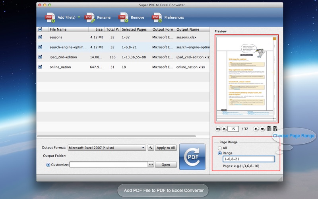Toggle the select-all checkbox in header
The width and height of the screenshot is (318, 199).
click(x=40, y=29)
